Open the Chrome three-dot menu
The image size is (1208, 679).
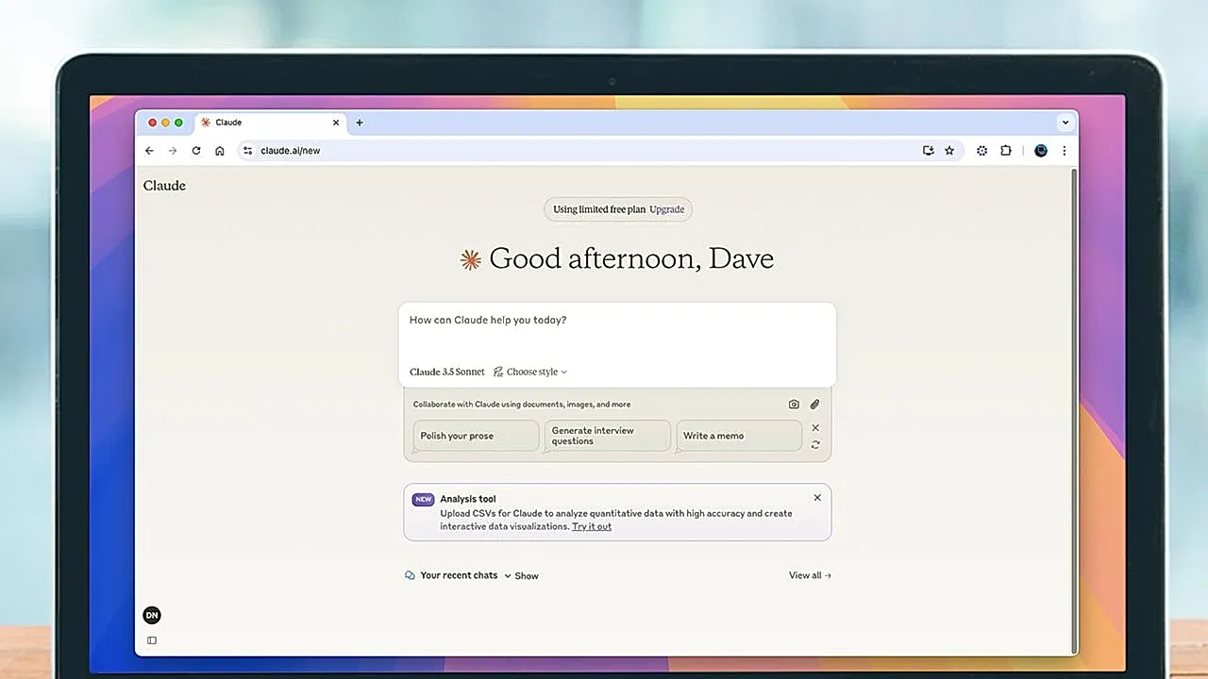[1065, 150]
